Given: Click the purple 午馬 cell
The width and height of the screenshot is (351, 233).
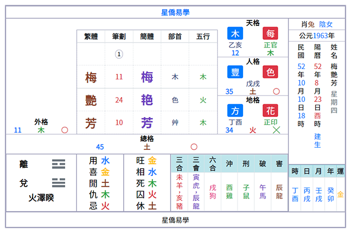Looking at the screenshot, I should pyautogui.click(x=262, y=191).
